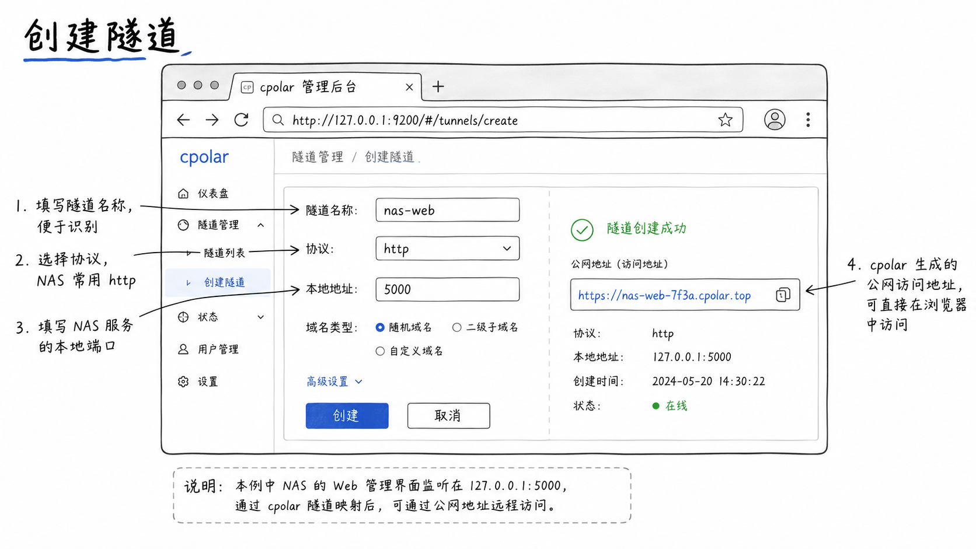Click the 隧道管理 breadcrumb
This screenshot has width=976, height=549.
tap(318, 157)
